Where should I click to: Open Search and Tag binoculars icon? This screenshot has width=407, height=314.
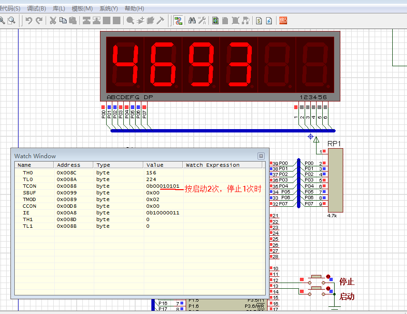pos(192,20)
